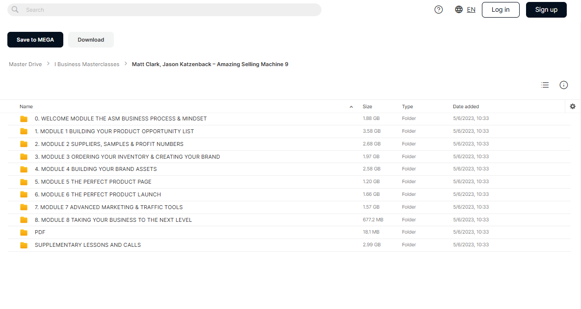Click the Search input field
581x309 pixels.
click(164, 10)
